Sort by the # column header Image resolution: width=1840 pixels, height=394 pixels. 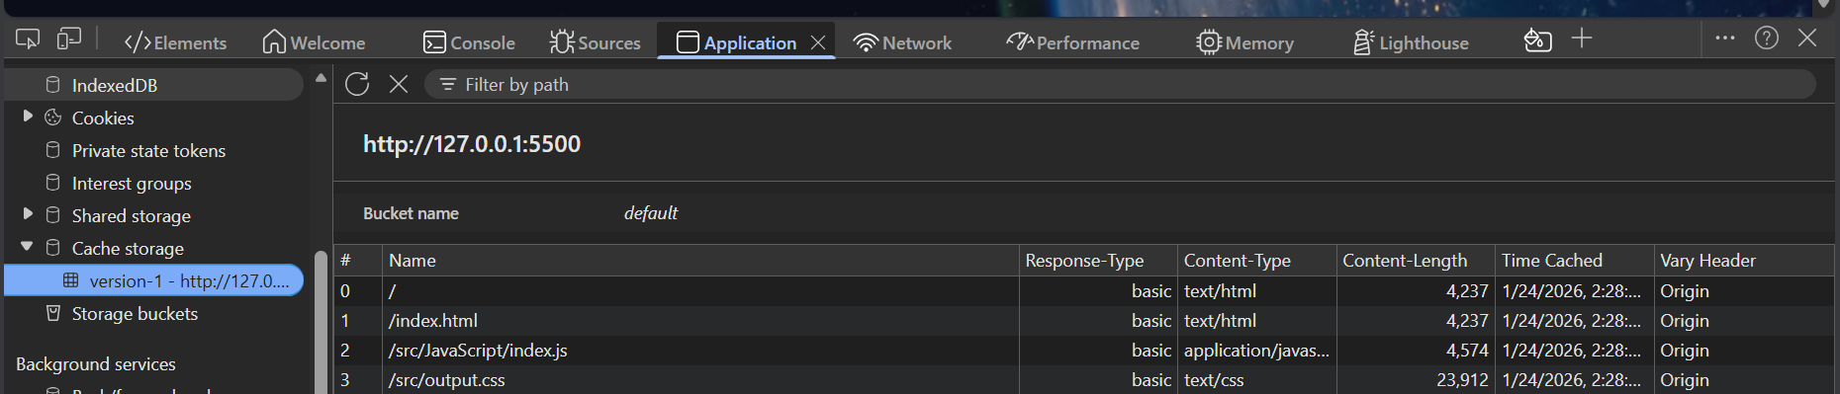(x=358, y=260)
